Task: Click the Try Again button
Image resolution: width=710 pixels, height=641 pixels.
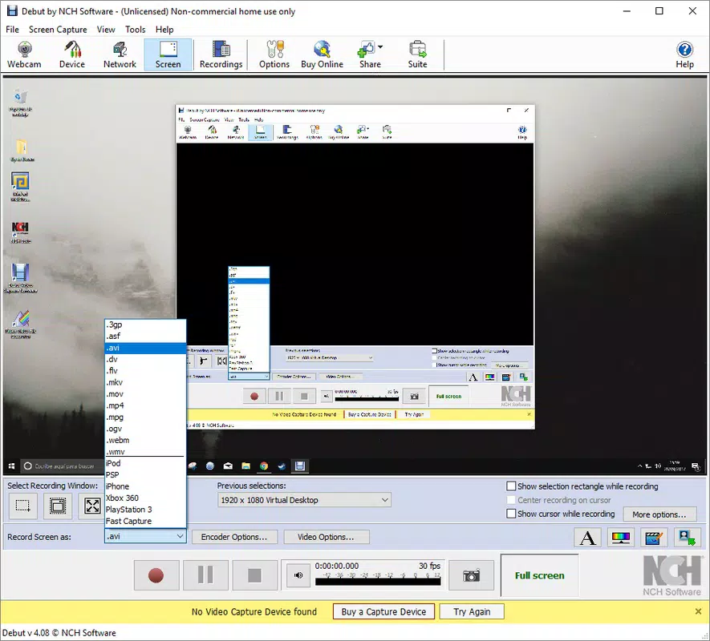Action: pyautogui.click(x=472, y=611)
